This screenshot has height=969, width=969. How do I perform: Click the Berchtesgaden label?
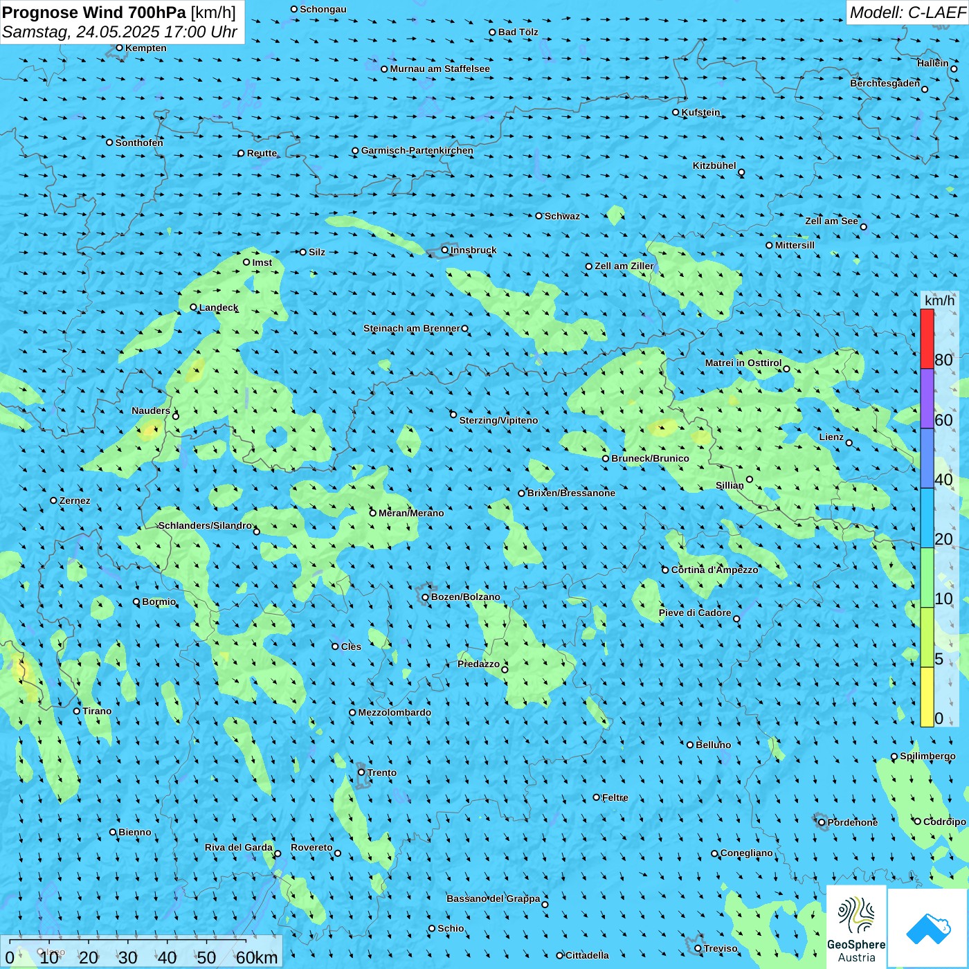point(885,83)
